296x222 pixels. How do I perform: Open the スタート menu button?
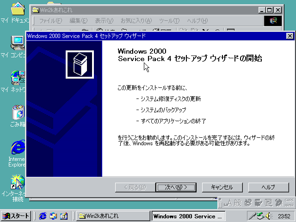tap(16, 216)
